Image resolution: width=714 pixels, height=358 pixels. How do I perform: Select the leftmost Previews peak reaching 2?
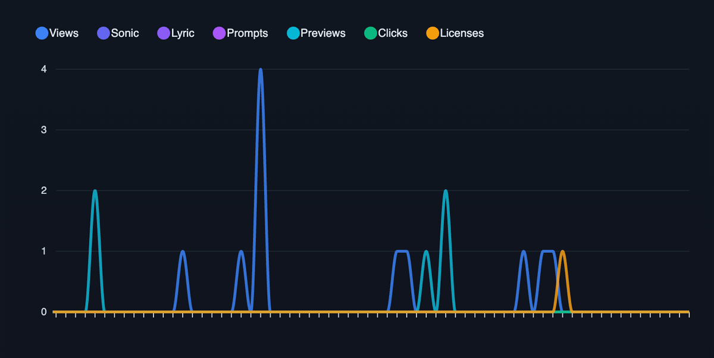point(95,191)
